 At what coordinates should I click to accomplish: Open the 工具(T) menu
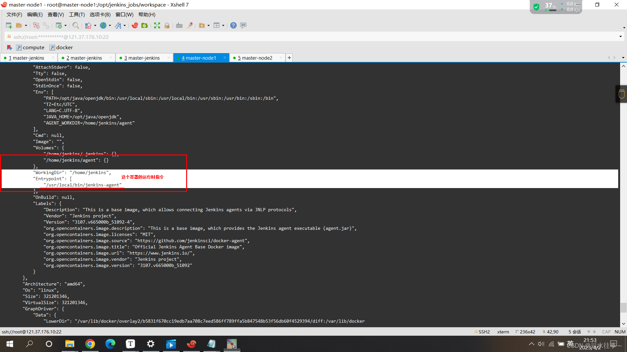76,15
